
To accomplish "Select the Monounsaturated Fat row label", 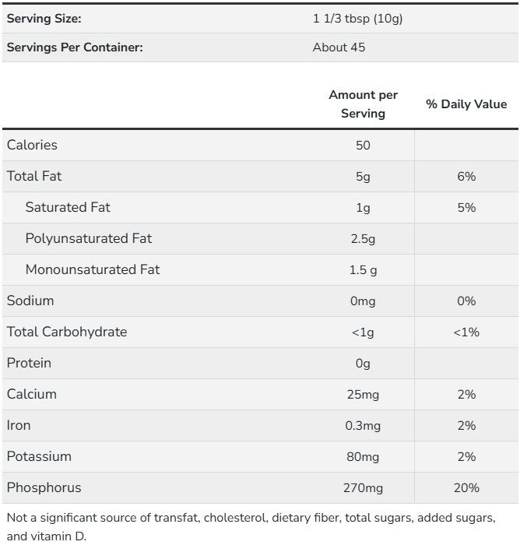I will [x=93, y=269].
